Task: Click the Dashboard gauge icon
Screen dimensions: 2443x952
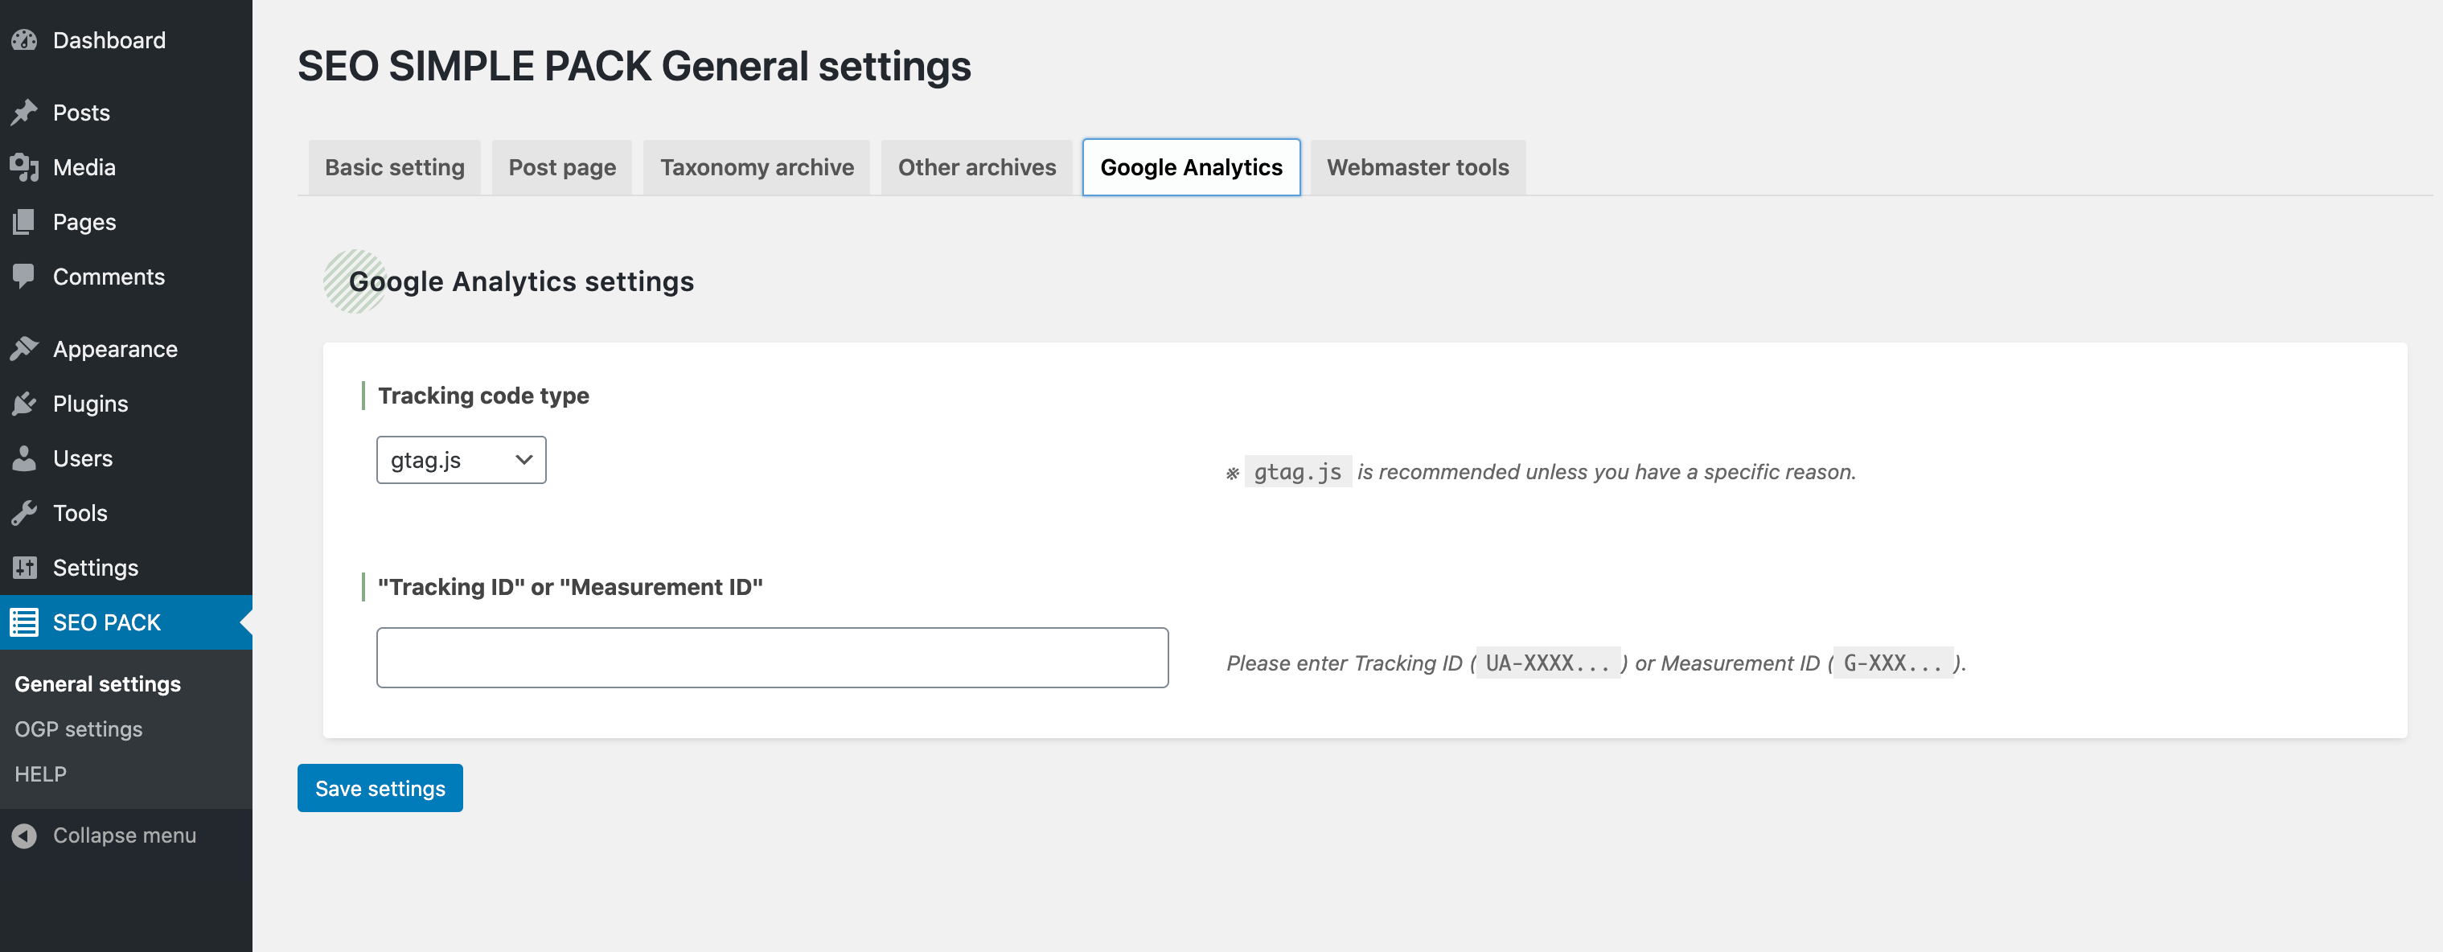Action: click(25, 40)
